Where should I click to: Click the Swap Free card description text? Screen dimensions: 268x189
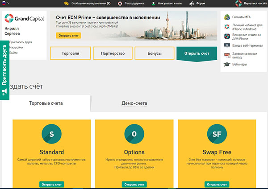pos(217,163)
